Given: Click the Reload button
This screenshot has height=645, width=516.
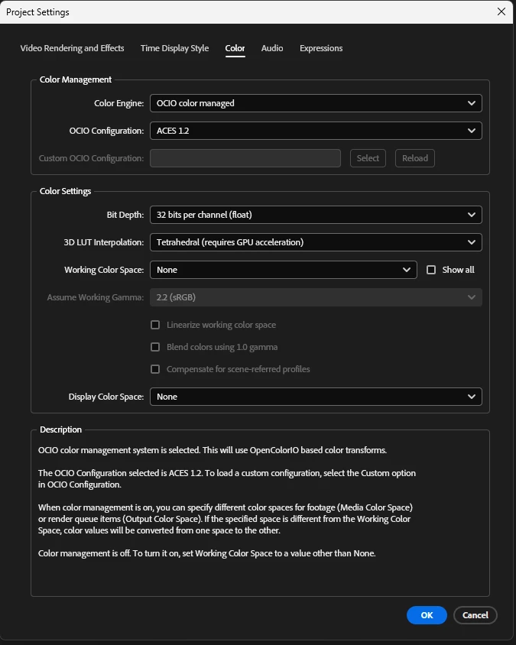Looking at the screenshot, I should (415, 158).
